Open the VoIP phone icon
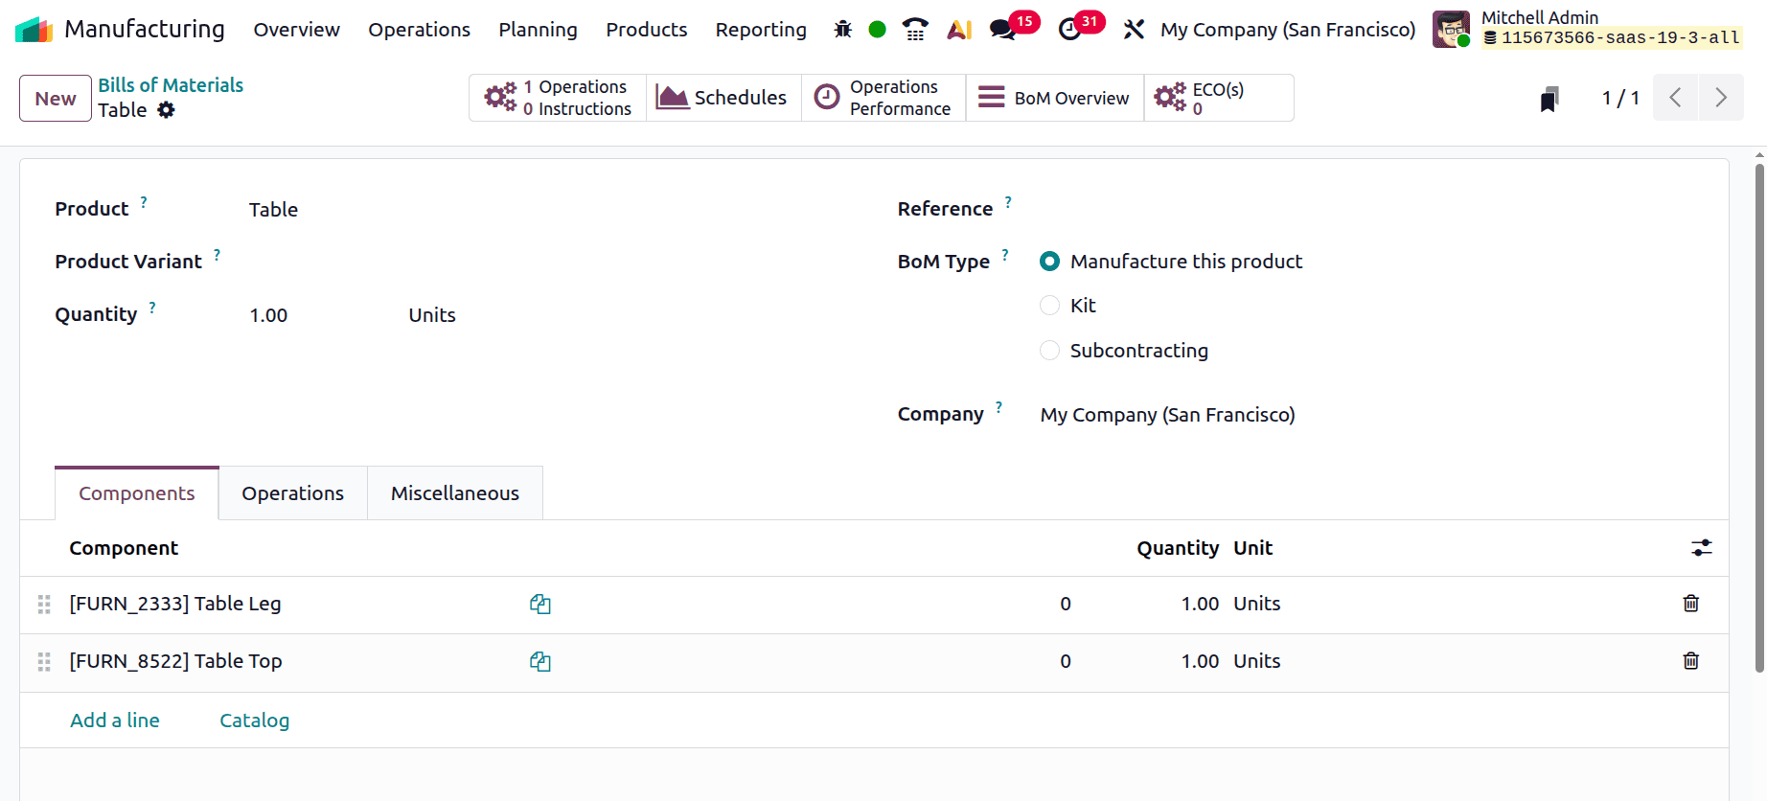Viewport: 1767px width, 801px height. pyautogui.click(x=915, y=30)
